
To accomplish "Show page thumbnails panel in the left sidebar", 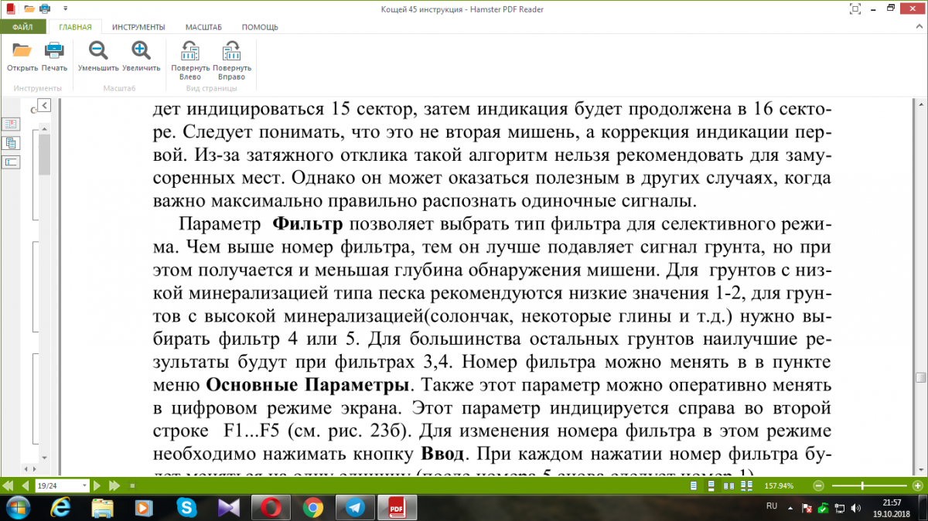I will pyautogui.click(x=12, y=143).
